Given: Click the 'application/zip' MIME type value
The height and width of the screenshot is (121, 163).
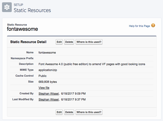Looking at the screenshot, I should (x=48, y=70).
